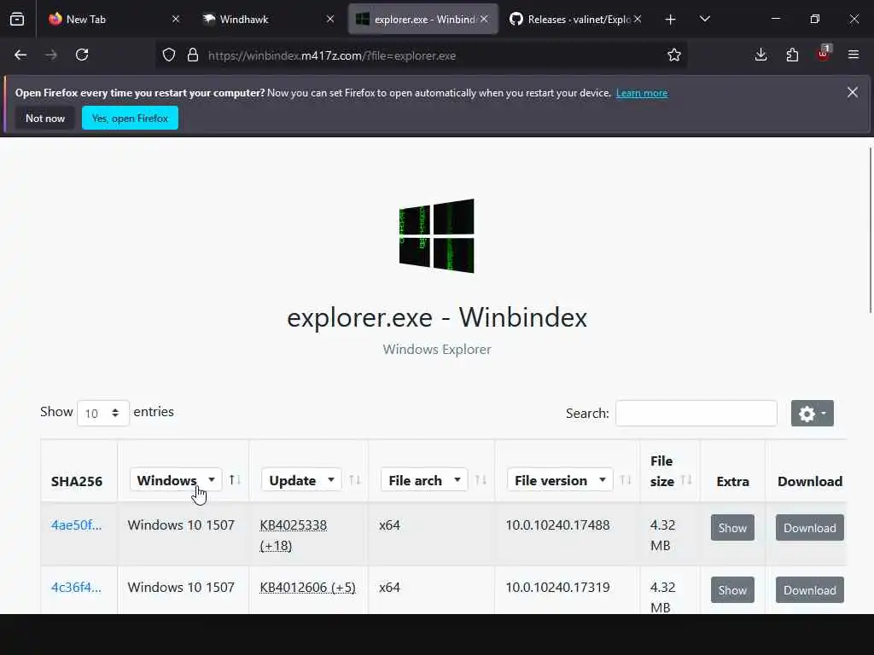Open the Learn more link
Viewport: 874px width, 655px height.
click(x=642, y=93)
